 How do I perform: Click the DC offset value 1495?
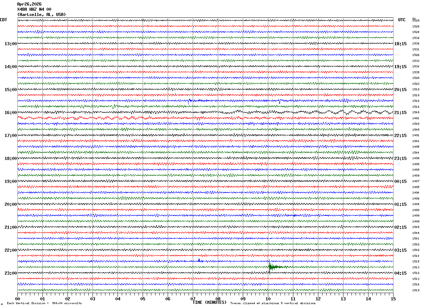pyautogui.click(x=416, y=147)
